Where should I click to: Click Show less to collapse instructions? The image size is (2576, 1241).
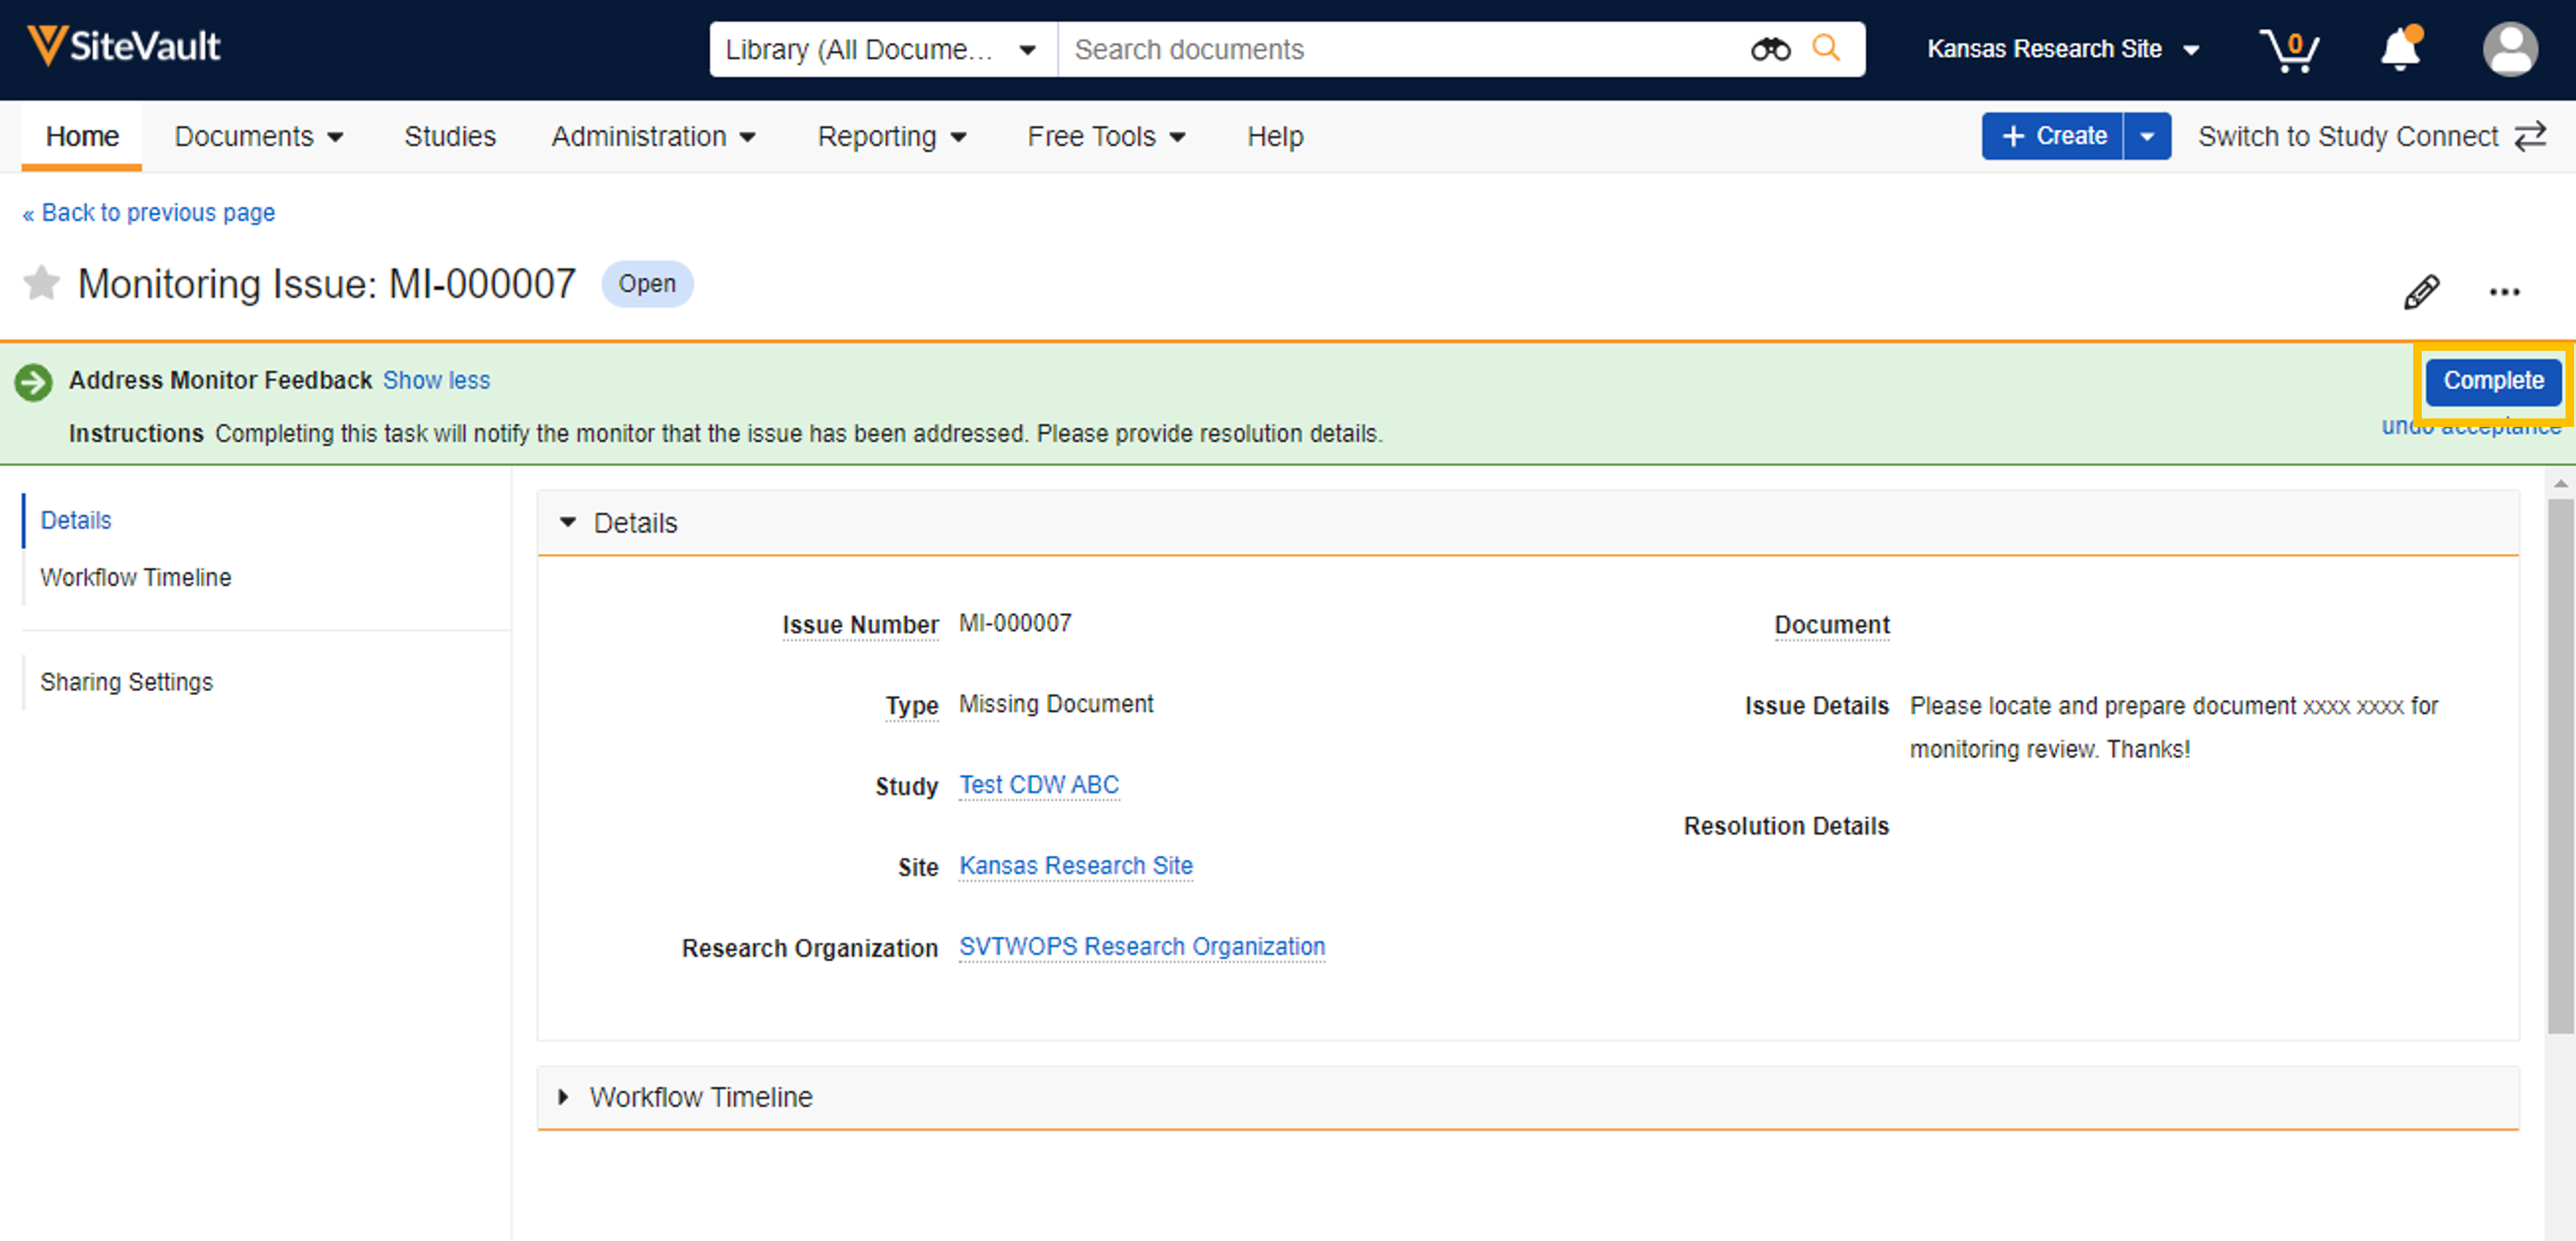(436, 380)
